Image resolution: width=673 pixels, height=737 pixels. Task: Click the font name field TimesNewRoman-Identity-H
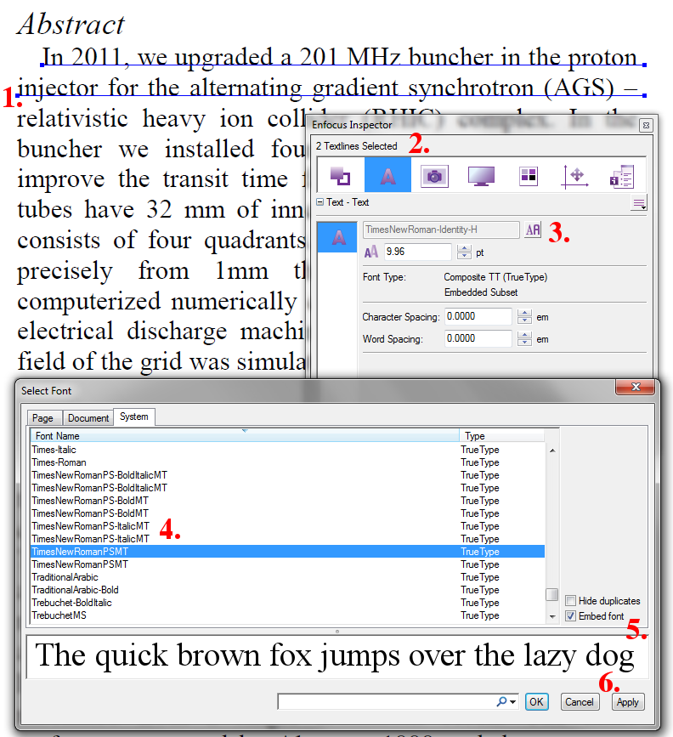pyautogui.click(x=441, y=230)
